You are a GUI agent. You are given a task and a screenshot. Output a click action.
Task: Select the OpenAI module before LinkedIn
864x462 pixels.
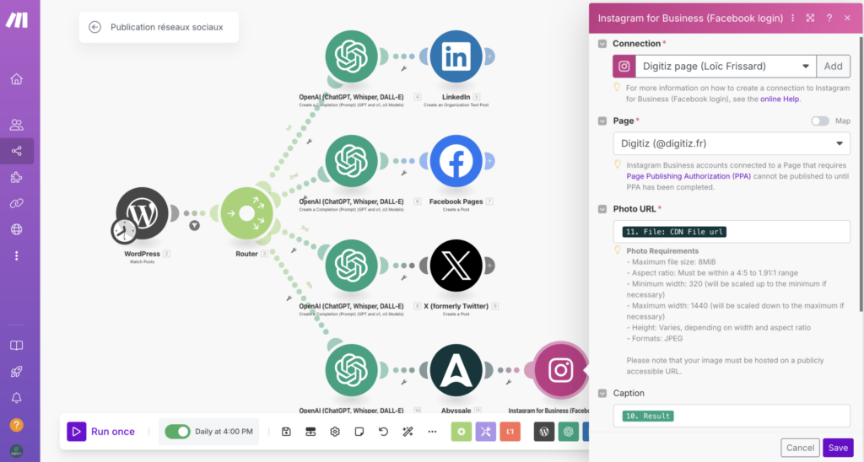352,56
